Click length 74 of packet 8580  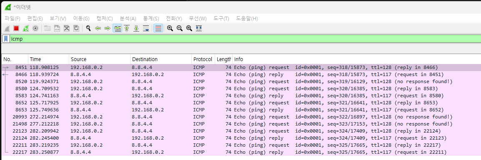[228, 89]
